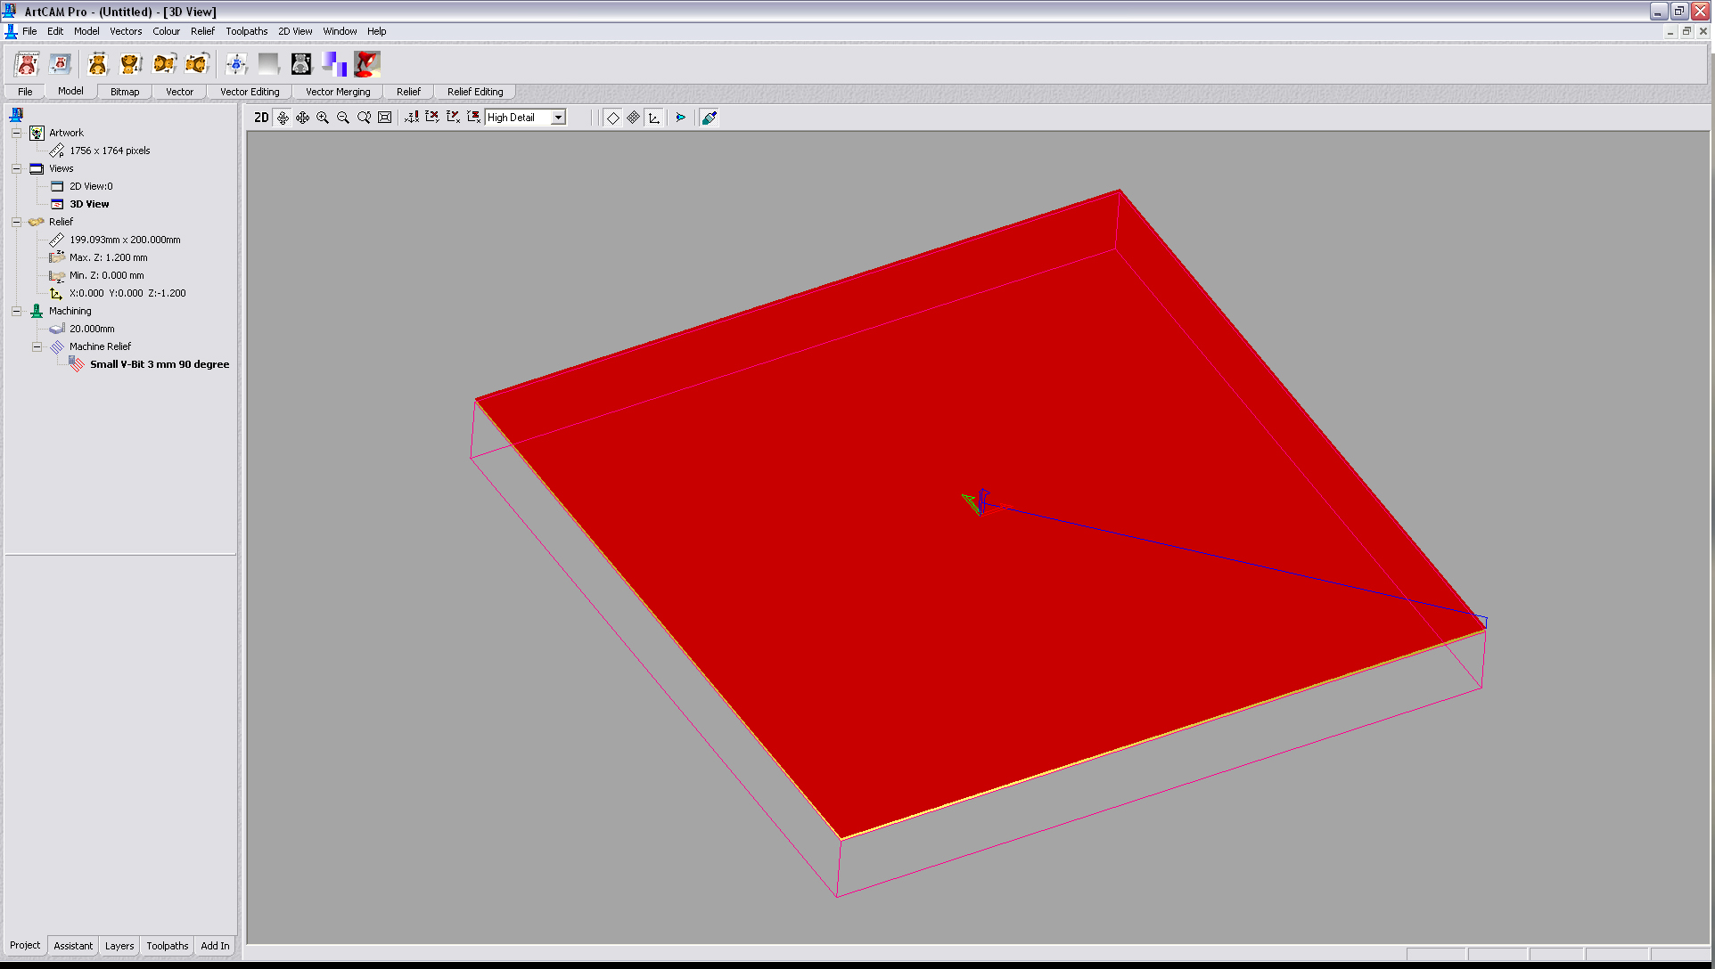
Task: Toggle the twiddle rotate view tool
Action: coord(283,118)
